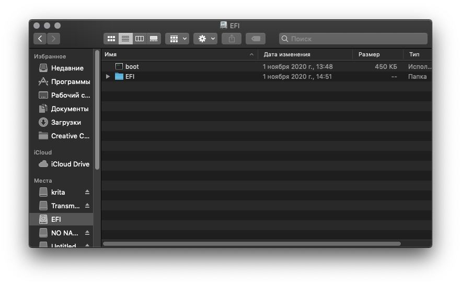
Task: Click the boot file modification date
Action: pos(297,67)
